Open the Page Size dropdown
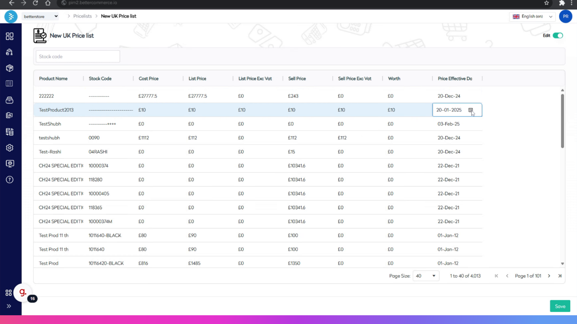 (x=426, y=276)
